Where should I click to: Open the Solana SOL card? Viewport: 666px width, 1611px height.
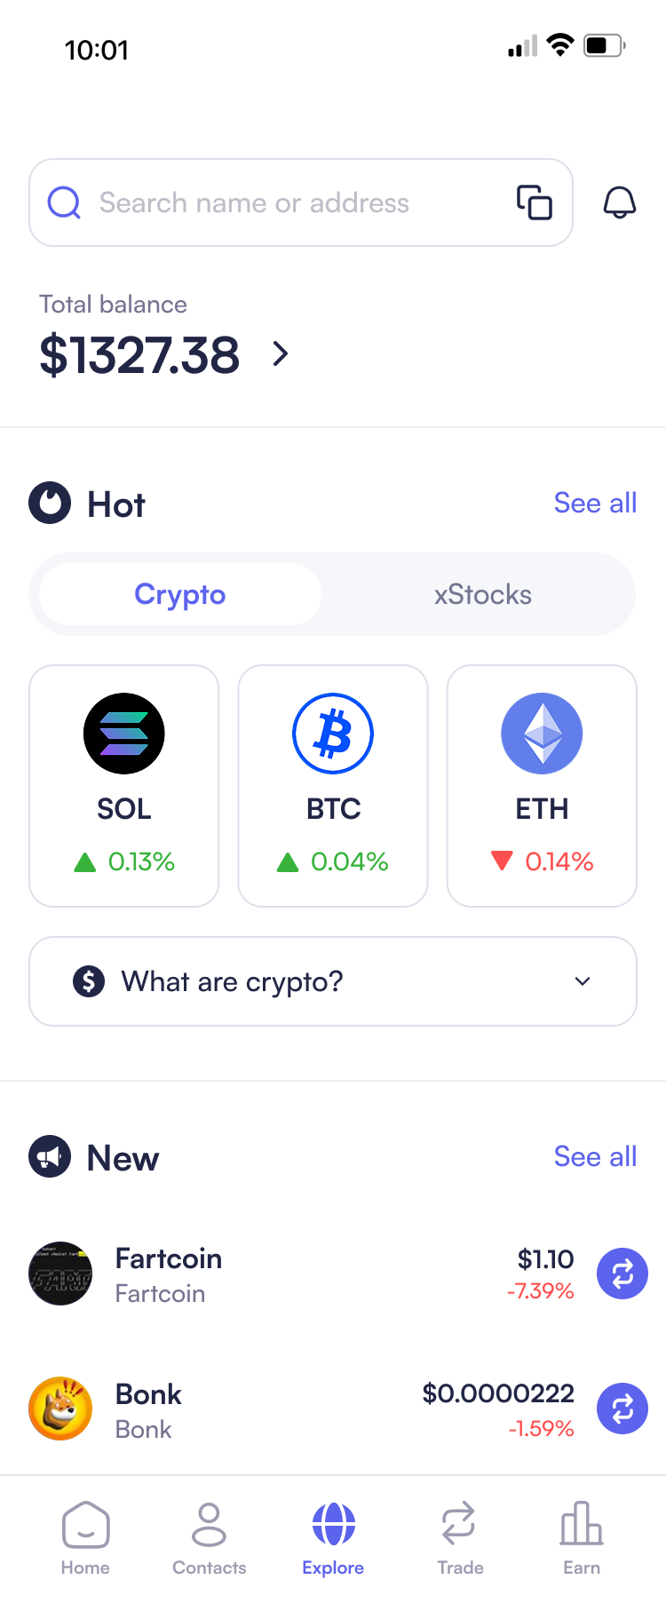124,786
